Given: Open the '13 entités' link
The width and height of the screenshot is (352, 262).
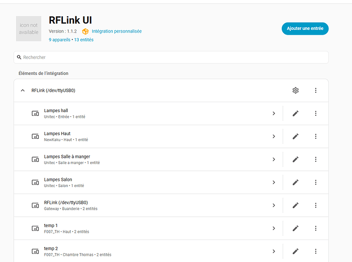Looking at the screenshot, I should point(84,40).
